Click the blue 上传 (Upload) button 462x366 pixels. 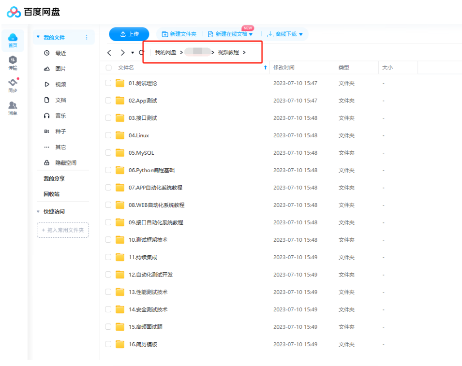click(129, 34)
